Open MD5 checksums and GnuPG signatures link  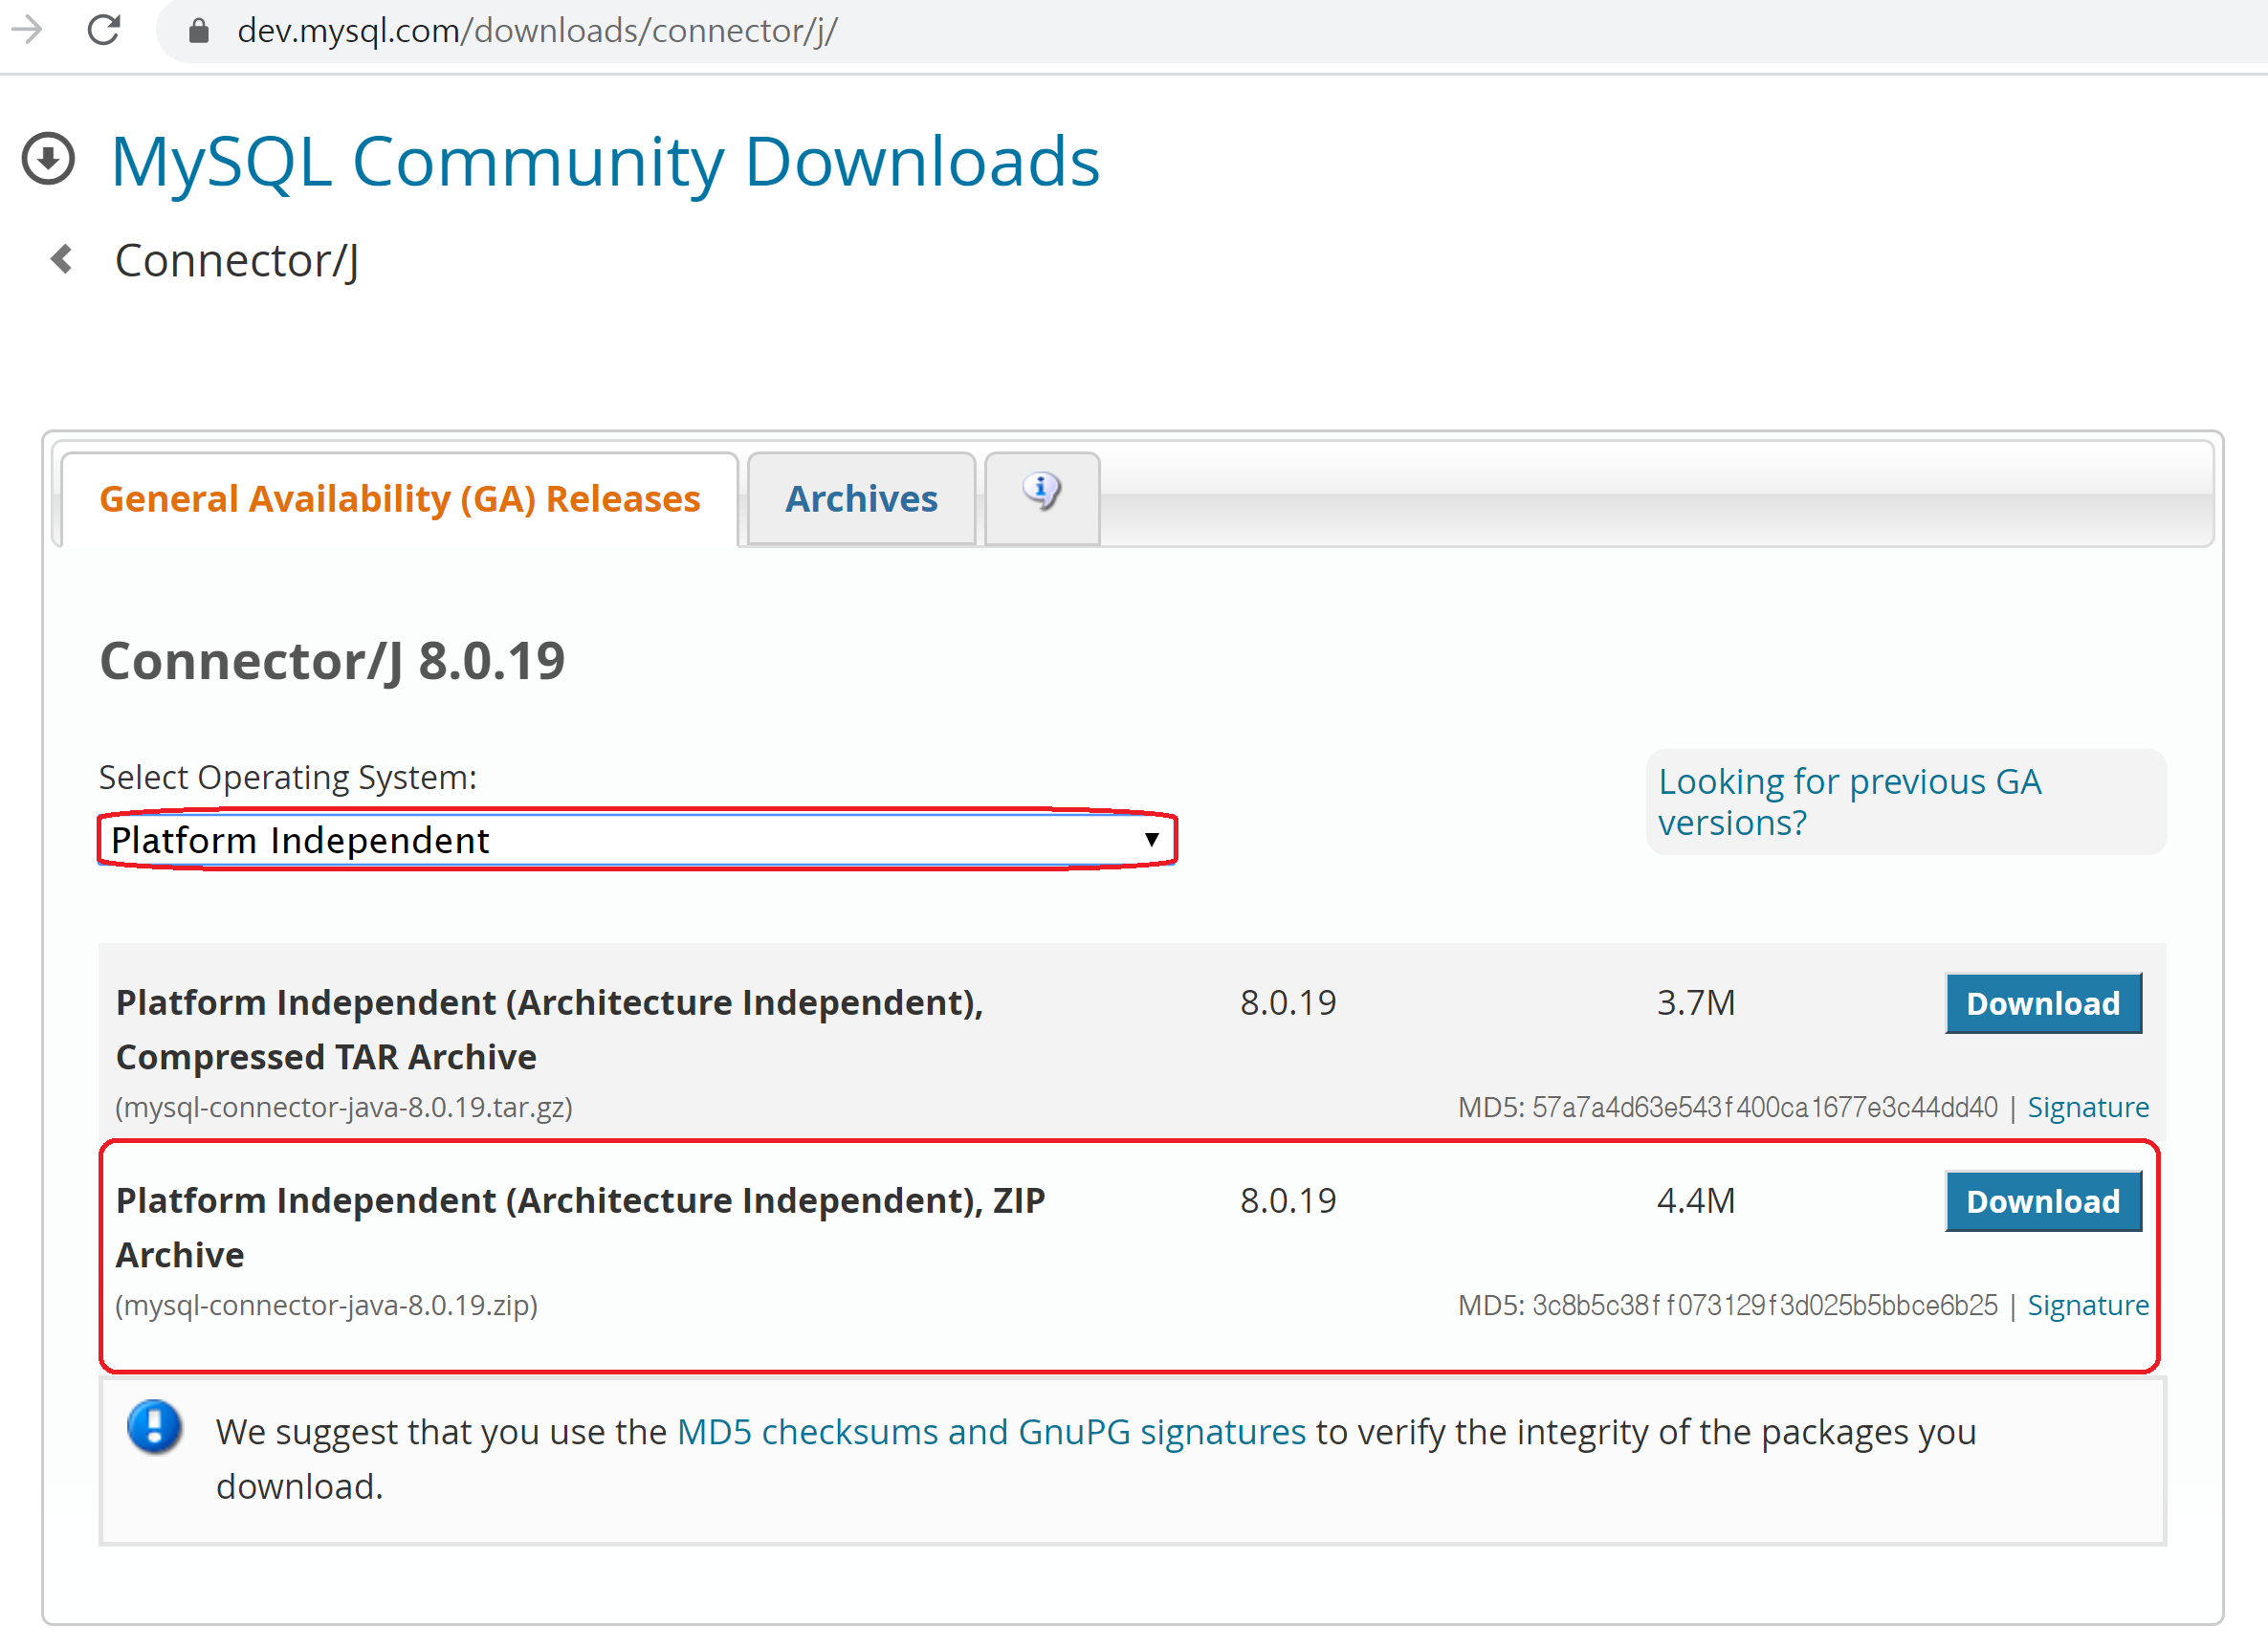coord(990,1432)
